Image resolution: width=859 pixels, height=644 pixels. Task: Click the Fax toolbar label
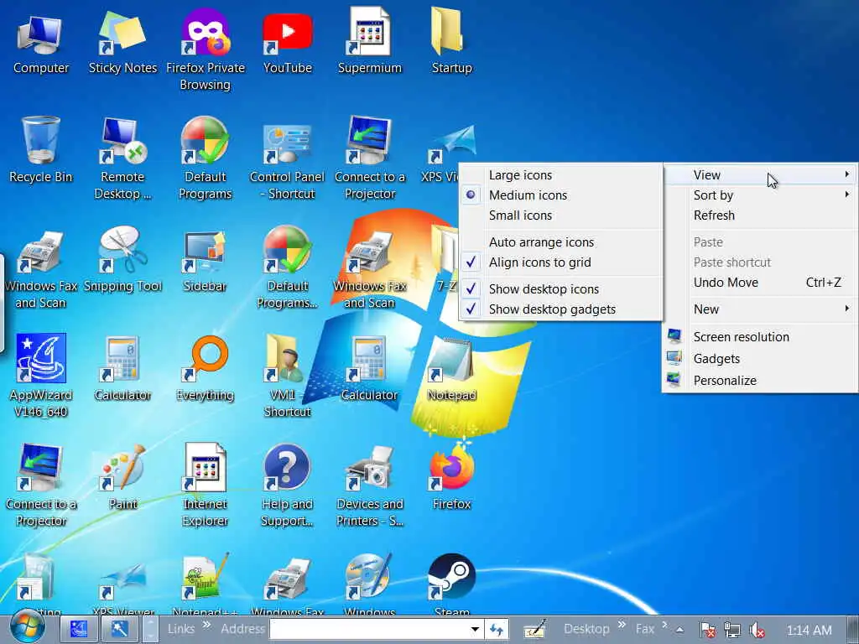click(x=645, y=629)
